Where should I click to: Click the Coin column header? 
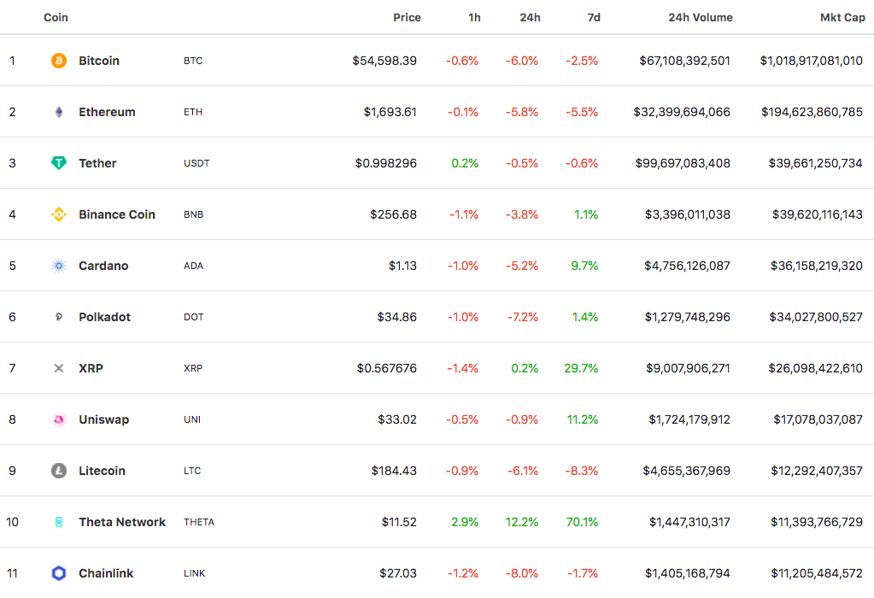[56, 17]
